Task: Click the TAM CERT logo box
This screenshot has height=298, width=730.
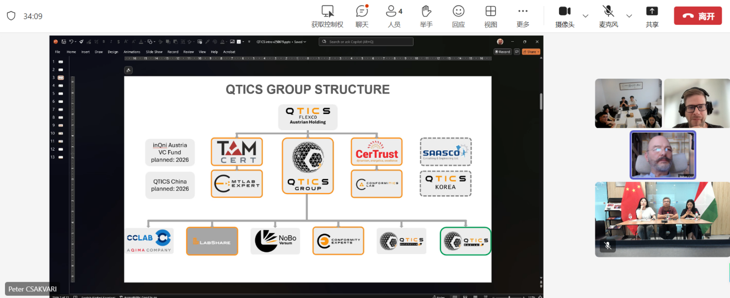Action: (x=237, y=152)
